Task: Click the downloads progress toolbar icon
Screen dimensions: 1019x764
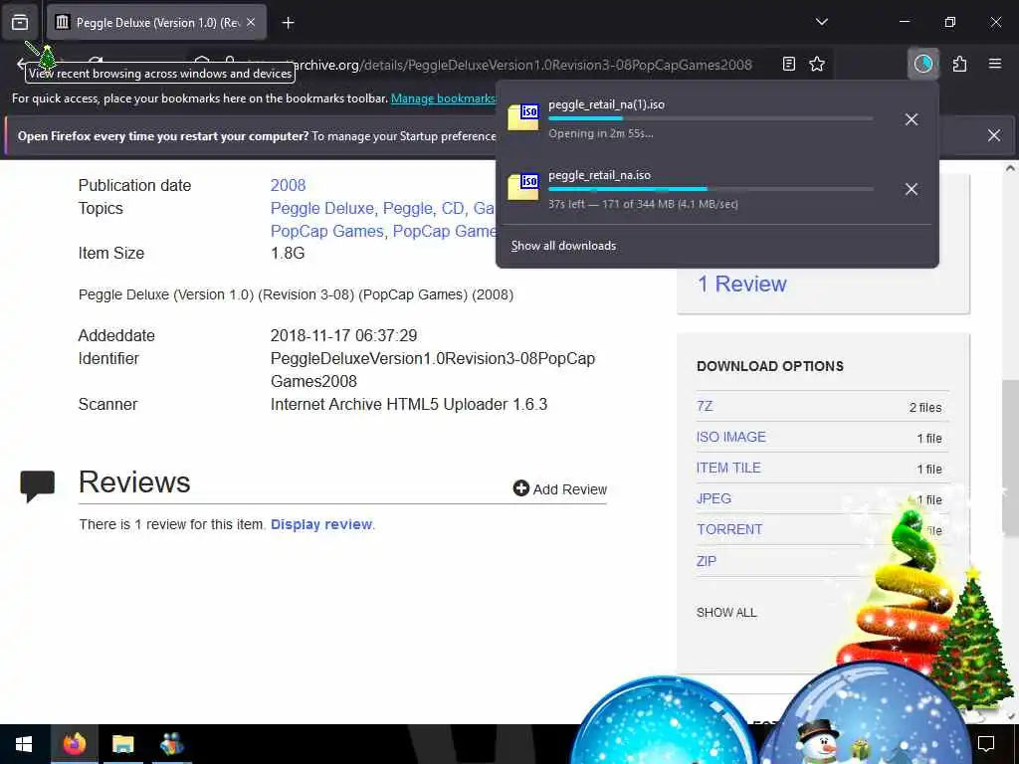Action: [922, 64]
